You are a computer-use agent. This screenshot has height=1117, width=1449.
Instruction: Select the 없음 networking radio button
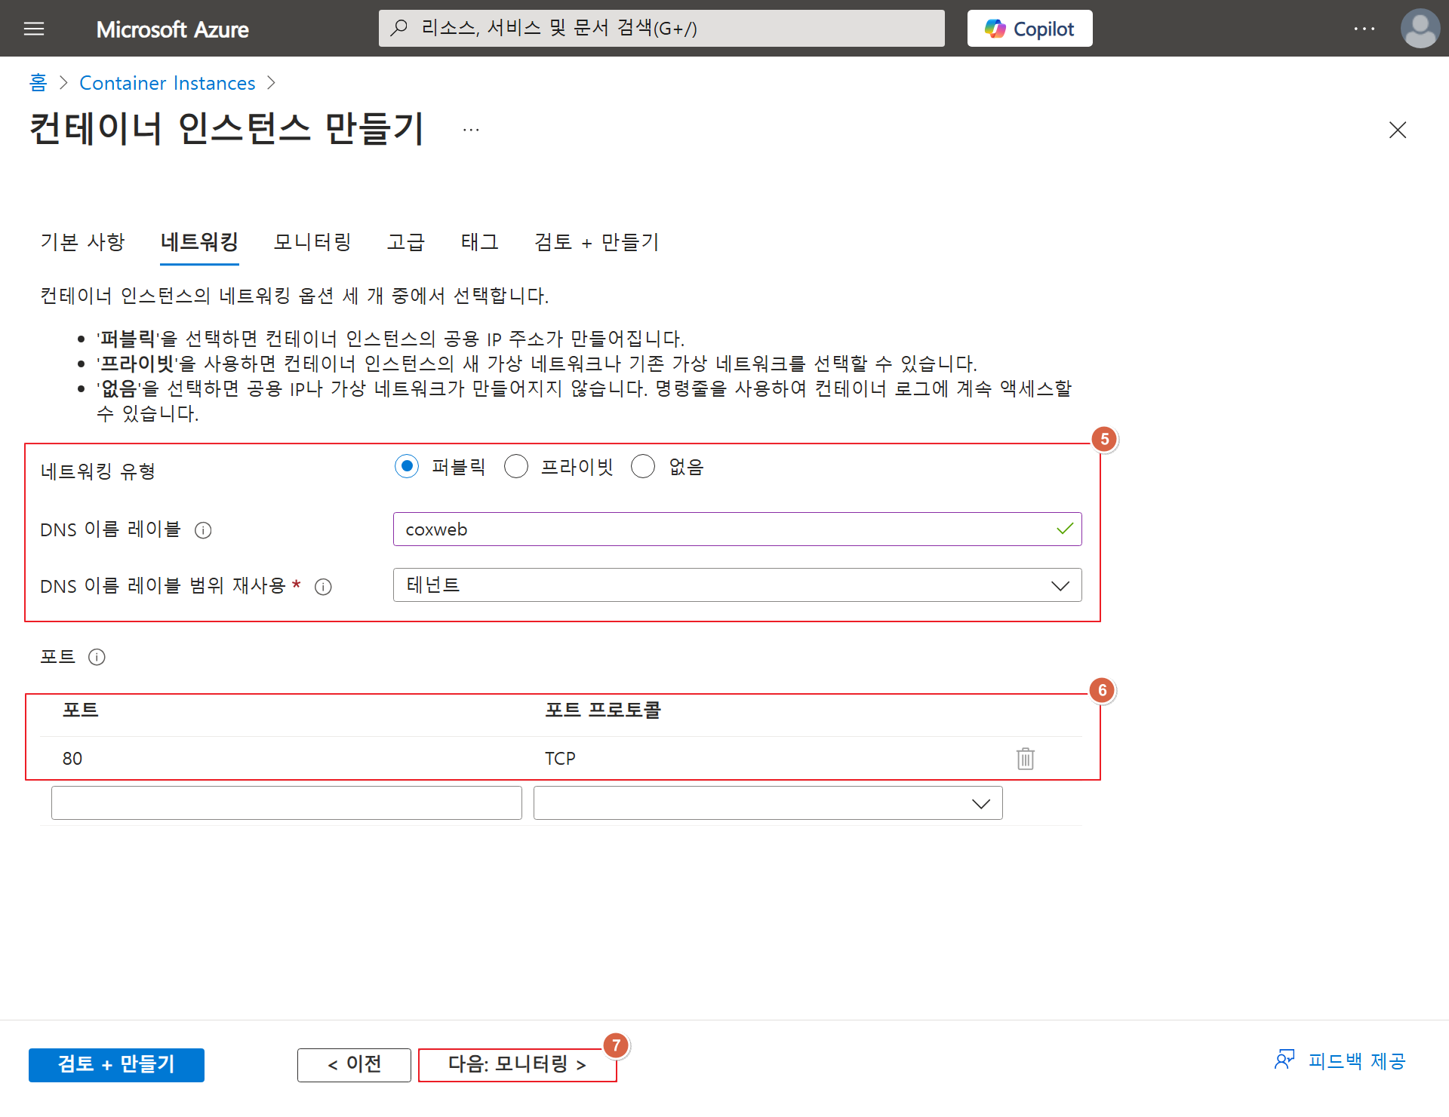click(x=643, y=467)
